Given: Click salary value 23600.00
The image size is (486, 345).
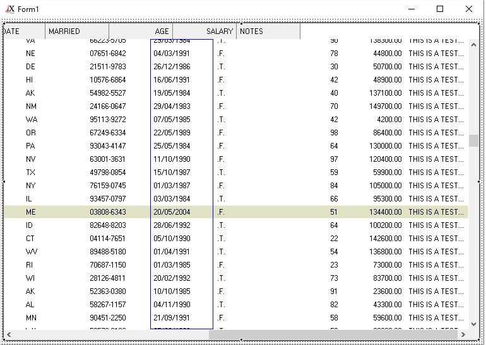Looking at the screenshot, I should tap(388, 291).
